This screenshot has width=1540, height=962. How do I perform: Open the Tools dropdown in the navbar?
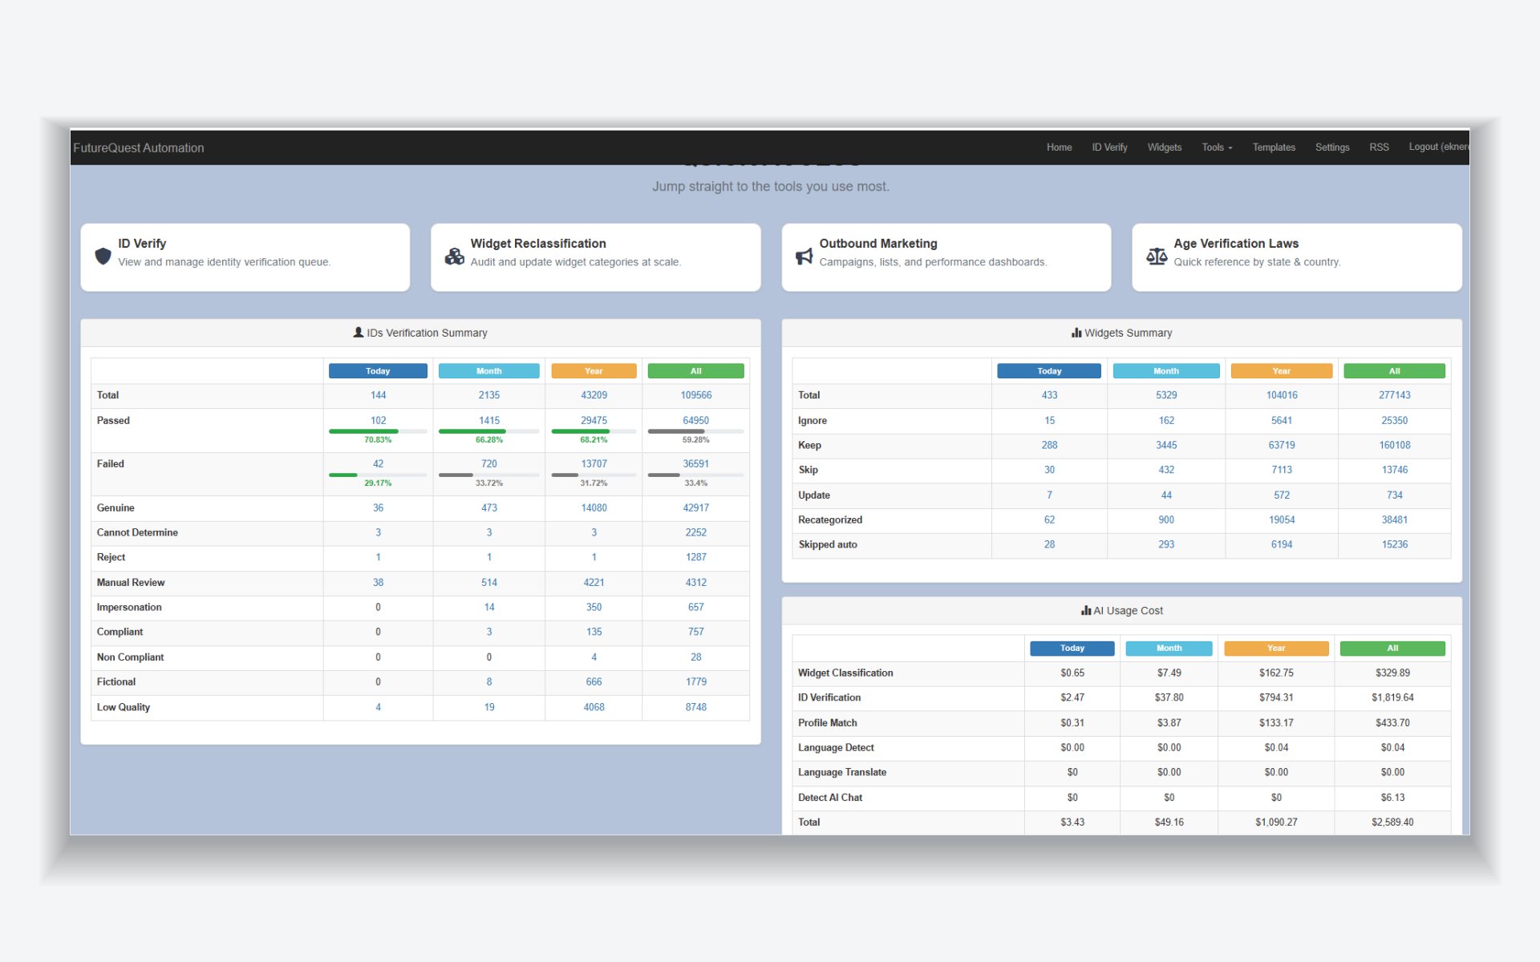click(1217, 148)
